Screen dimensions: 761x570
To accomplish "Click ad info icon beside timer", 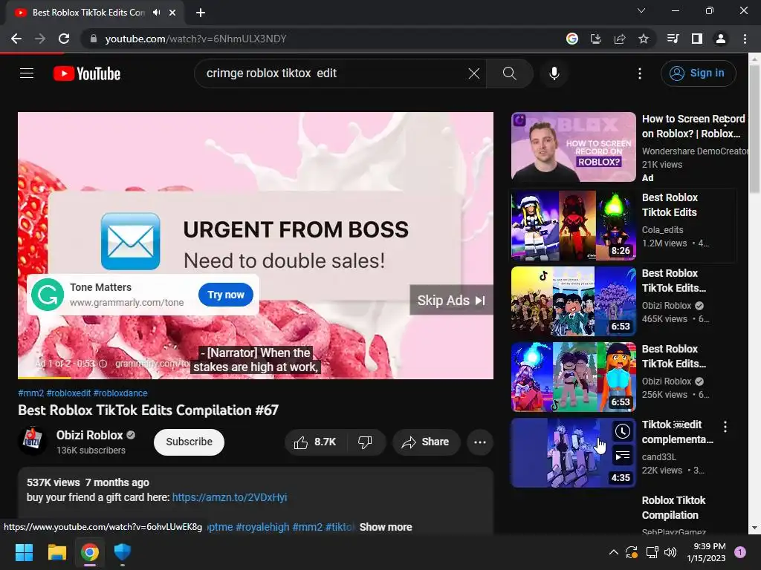I will click(x=103, y=364).
